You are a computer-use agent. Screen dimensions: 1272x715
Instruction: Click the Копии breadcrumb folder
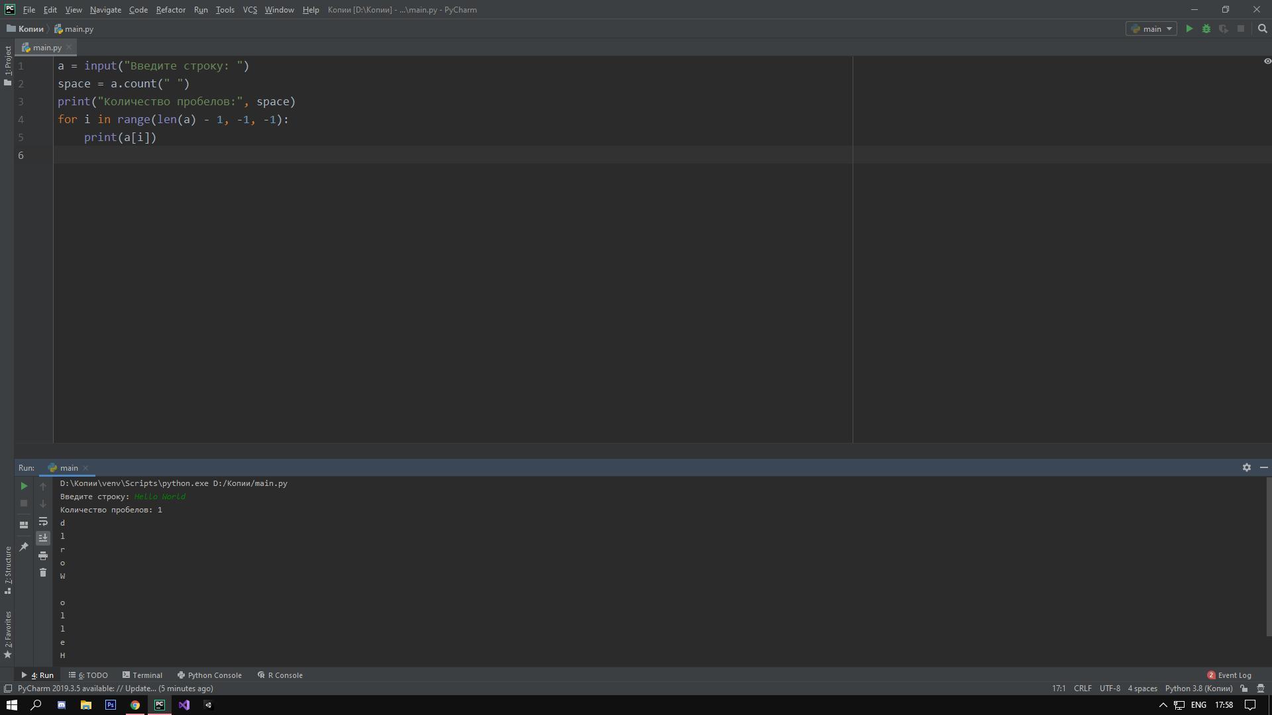click(25, 29)
